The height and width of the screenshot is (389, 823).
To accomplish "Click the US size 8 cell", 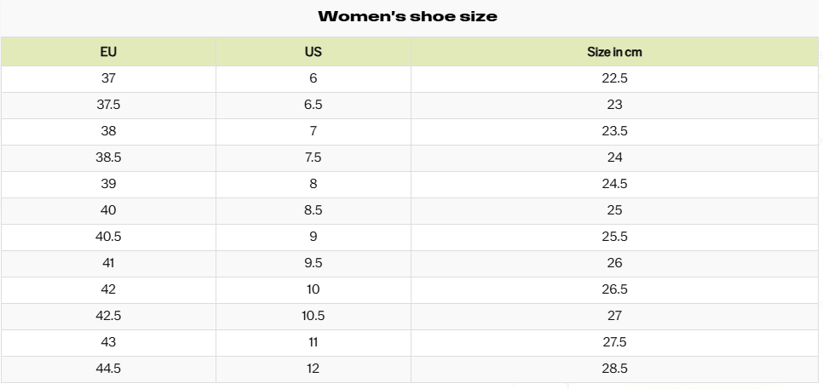I will (x=314, y=184).
